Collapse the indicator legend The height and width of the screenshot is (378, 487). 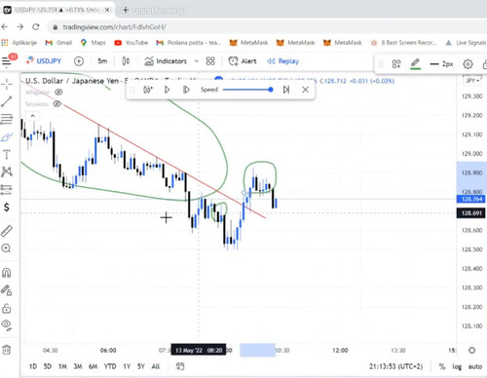coord(32,116)
